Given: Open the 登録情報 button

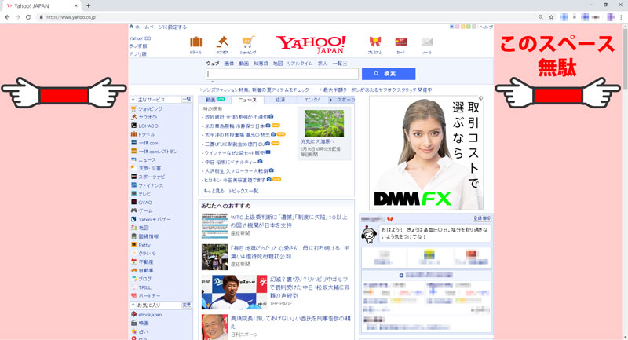Looking at the screenshot, I should coord(482,218).
